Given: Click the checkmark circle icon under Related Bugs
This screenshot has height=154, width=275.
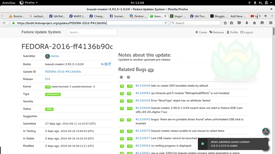Looking at the screenshot, I should 128,77.
